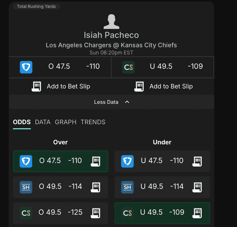Click the bet slip icon for FanDuel U 47.5
The height and width of the screenshot is (227, 237).
pyautogui.click(x=197, y=161)
